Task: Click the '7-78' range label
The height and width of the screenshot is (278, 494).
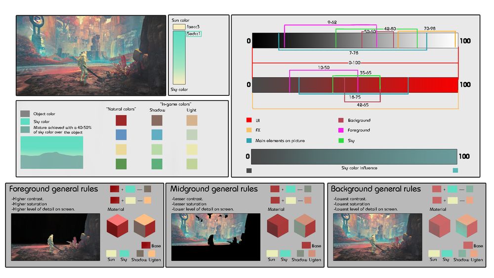Action: point(354,53)
